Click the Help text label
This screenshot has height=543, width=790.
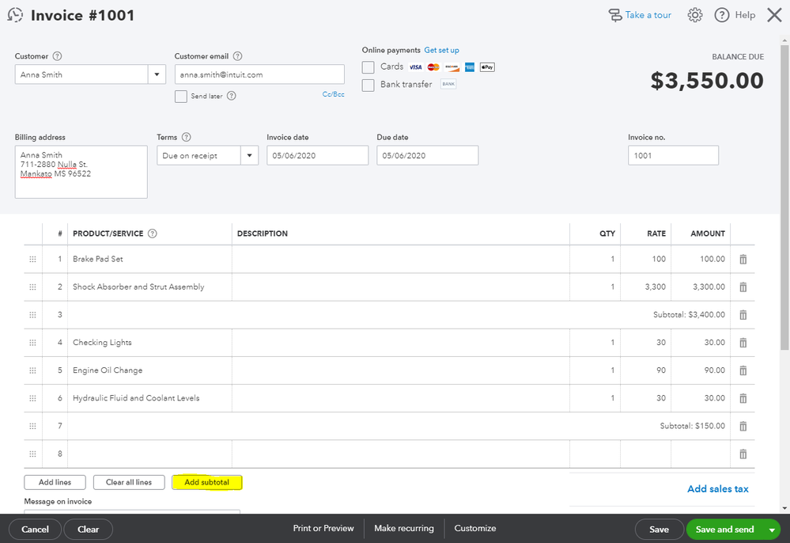pyautogui.click(x=745, y=15)
